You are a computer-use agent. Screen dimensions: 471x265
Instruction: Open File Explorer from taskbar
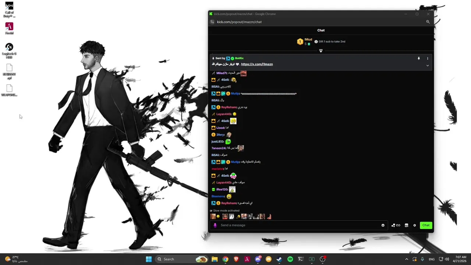[215, 259]
